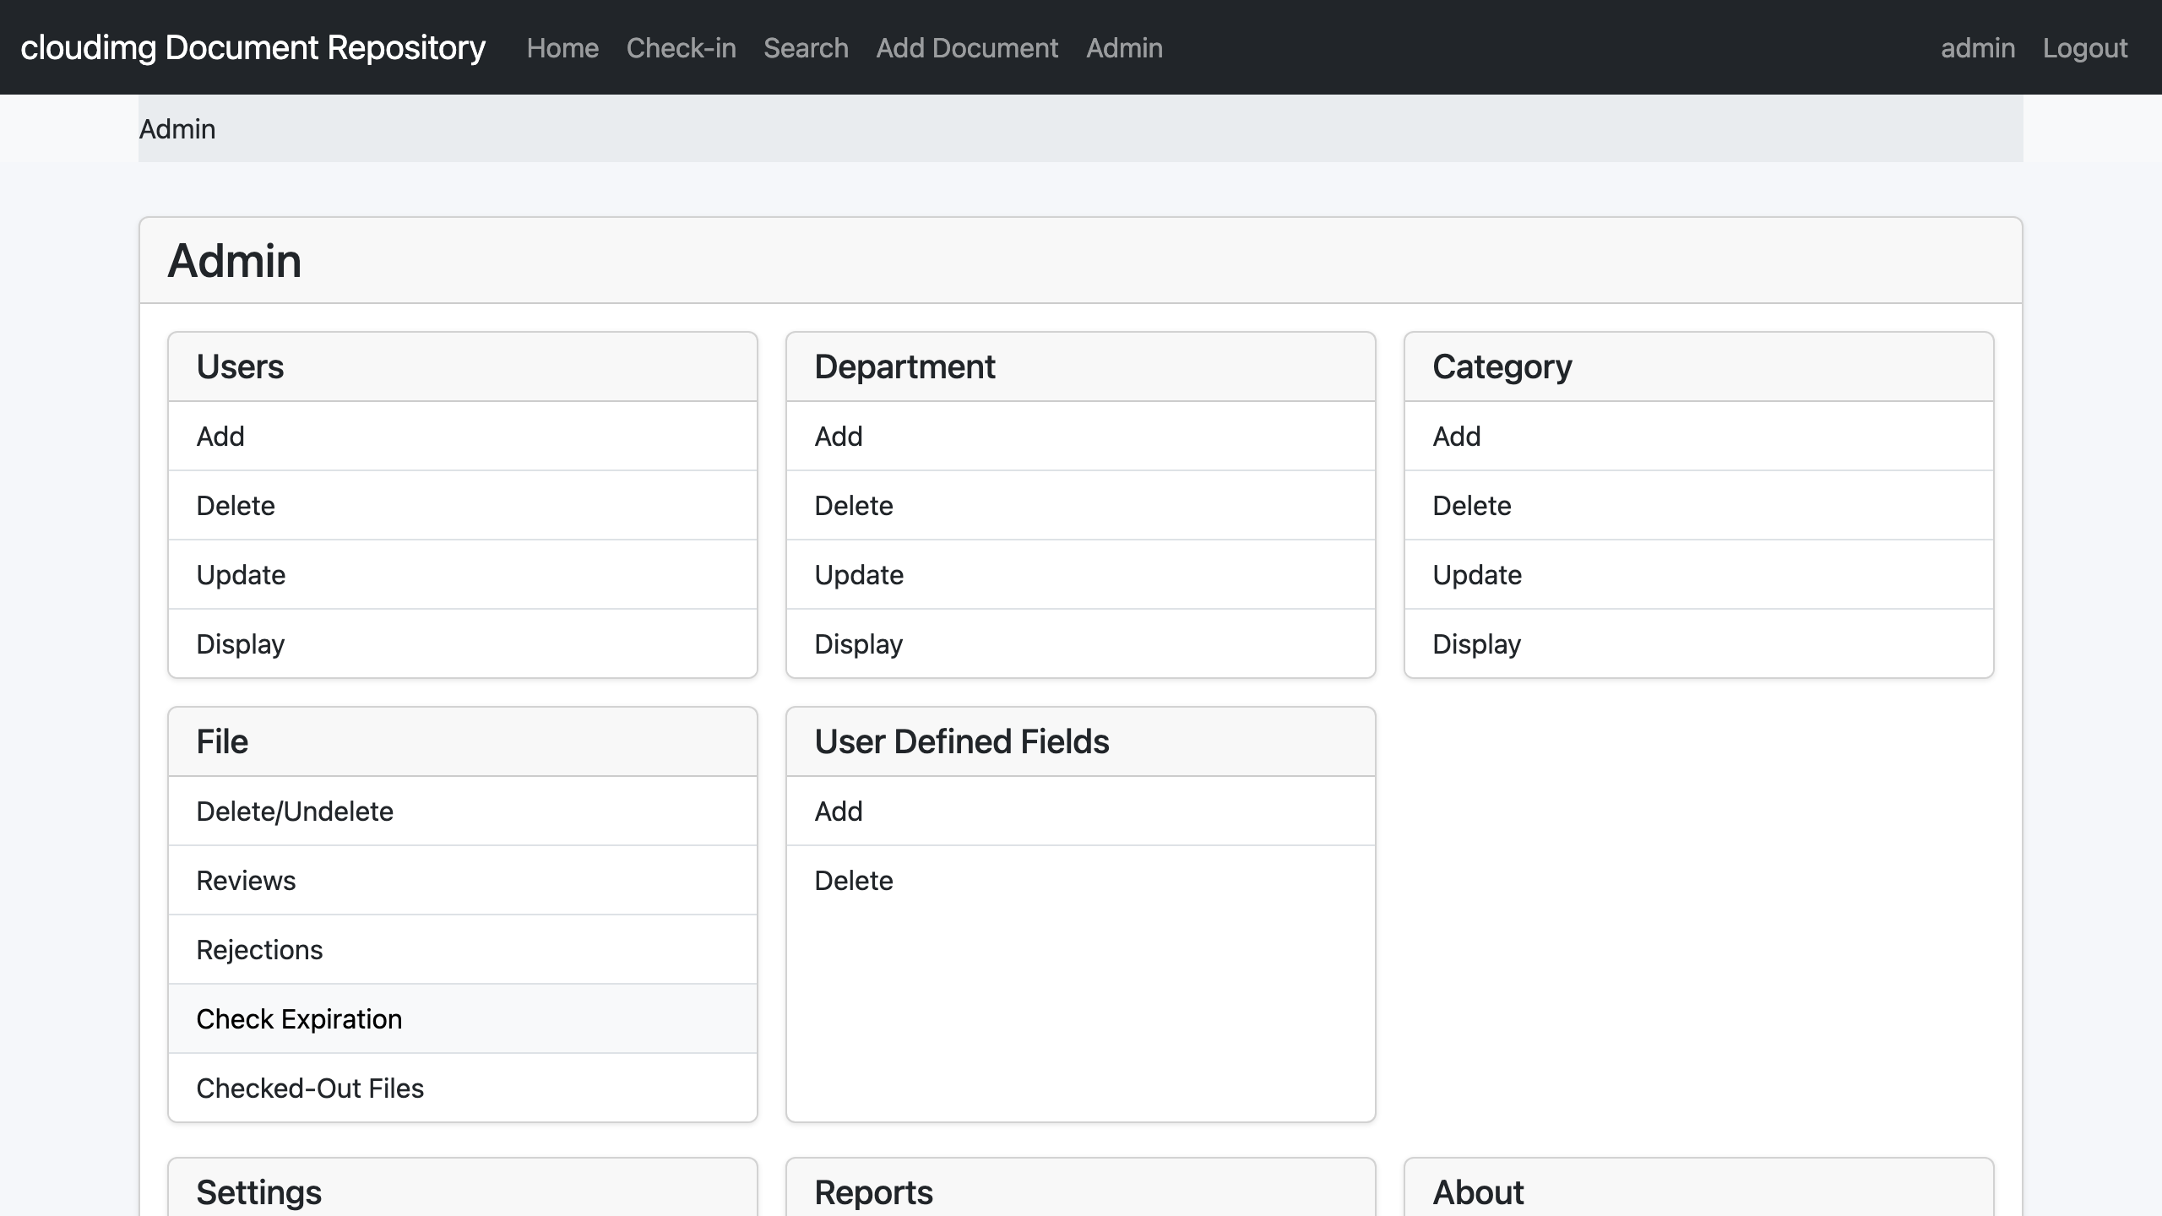Add a User Defined Field
This screenshot has height=1216, width=2162.
tap(1081, 812)
